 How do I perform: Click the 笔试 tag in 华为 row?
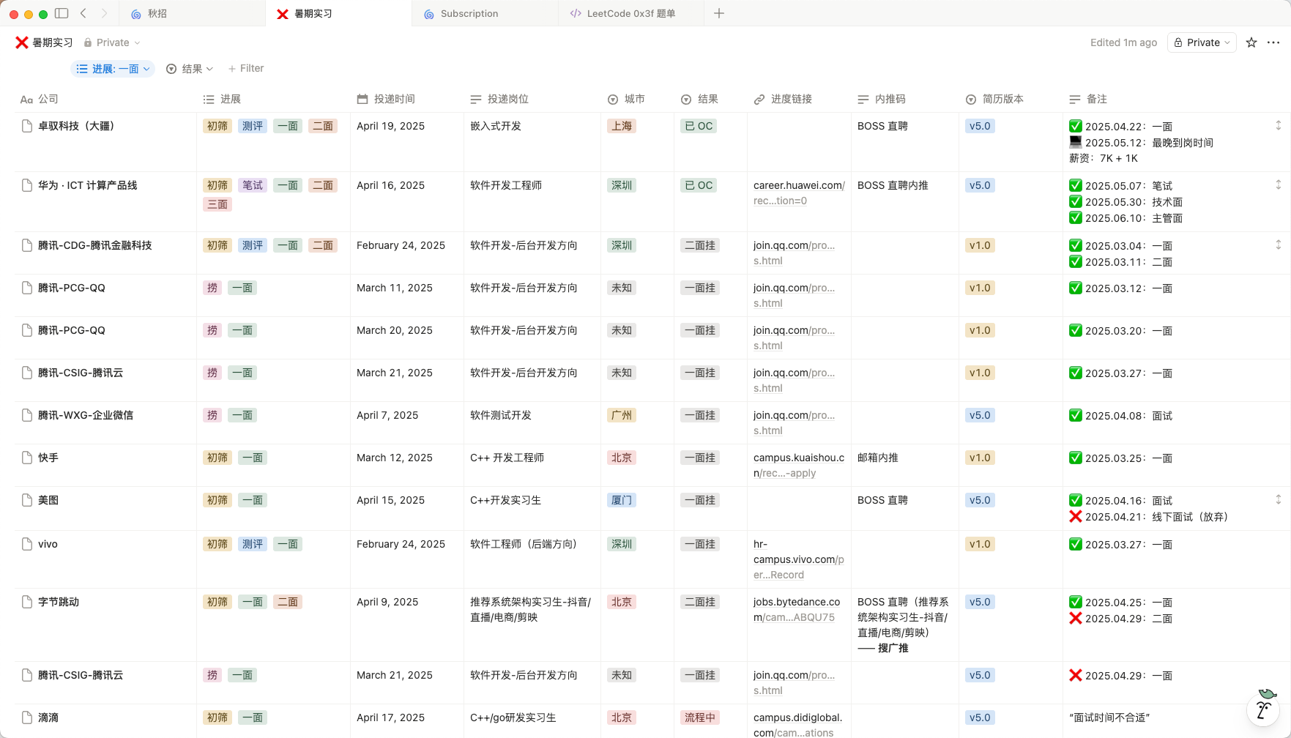point(253,185)
